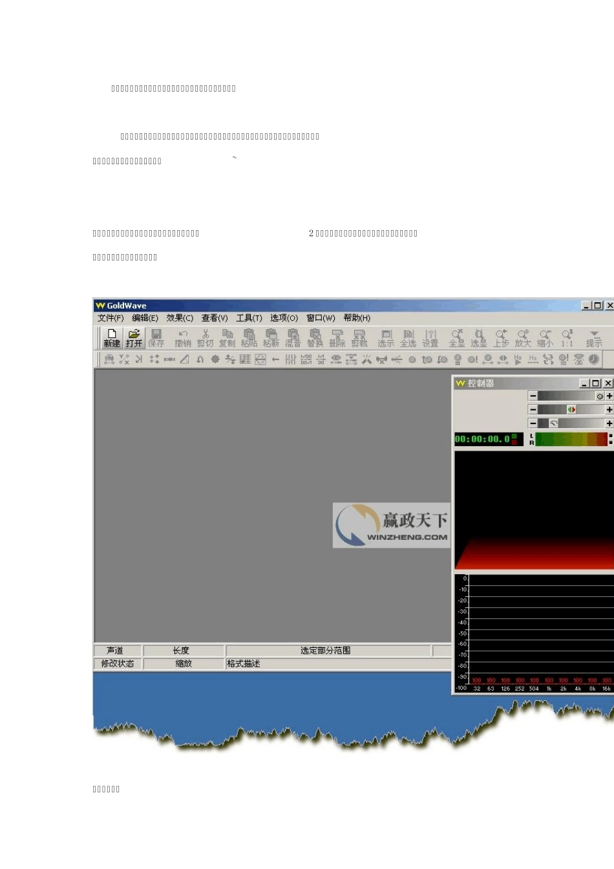The image size is (614, 869).
Task: Click the last round icon in effects toolbar
Action: tap(593, 359)
